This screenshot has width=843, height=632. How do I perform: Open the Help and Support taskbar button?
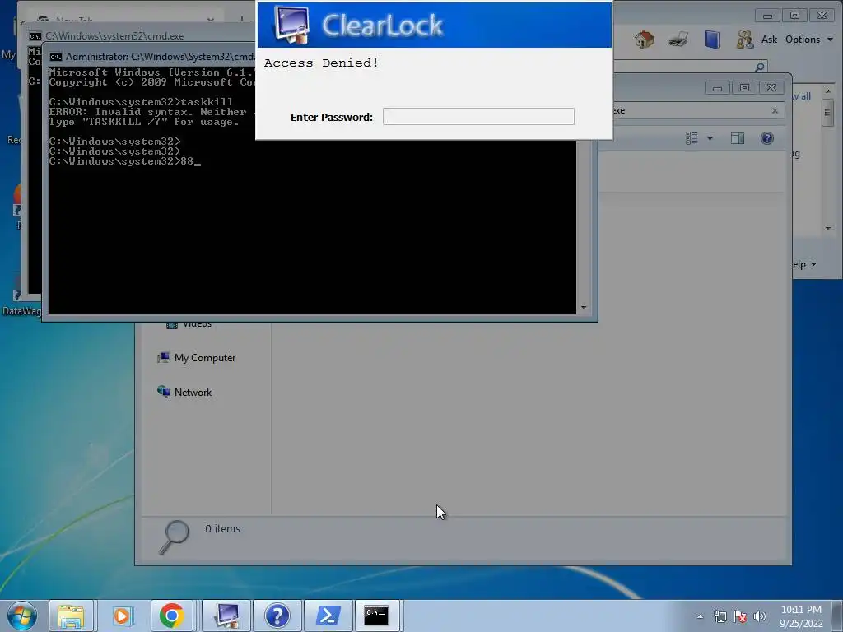pos(277,616)
